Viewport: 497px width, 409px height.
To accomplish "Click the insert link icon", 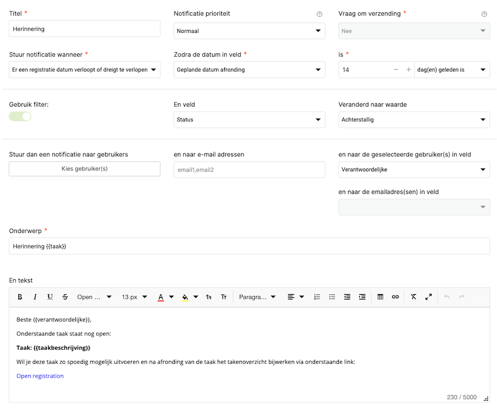I will 395,297.
